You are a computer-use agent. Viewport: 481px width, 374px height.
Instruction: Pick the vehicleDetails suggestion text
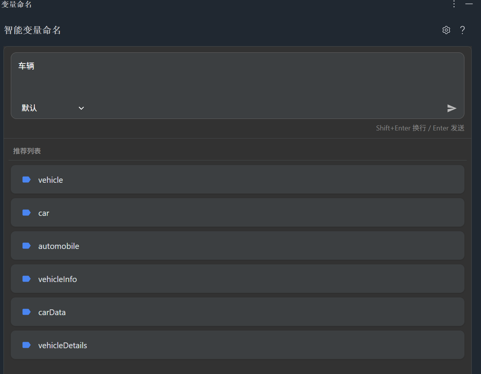[62, 346]
